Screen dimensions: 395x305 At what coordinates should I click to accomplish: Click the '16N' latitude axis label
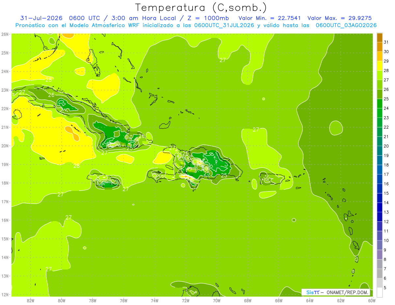click(5, 220)
